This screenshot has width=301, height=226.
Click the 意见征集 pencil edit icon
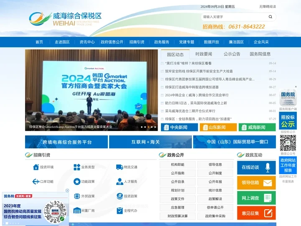pos(268,213)
